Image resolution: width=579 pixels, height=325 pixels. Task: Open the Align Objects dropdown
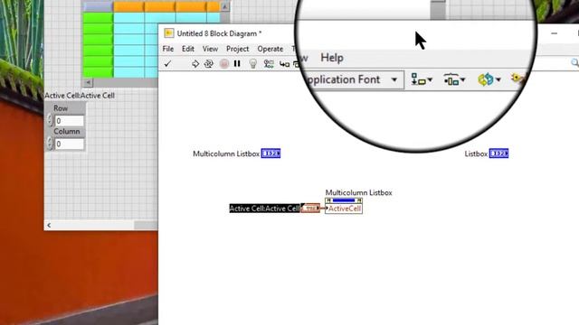(422, 79)
